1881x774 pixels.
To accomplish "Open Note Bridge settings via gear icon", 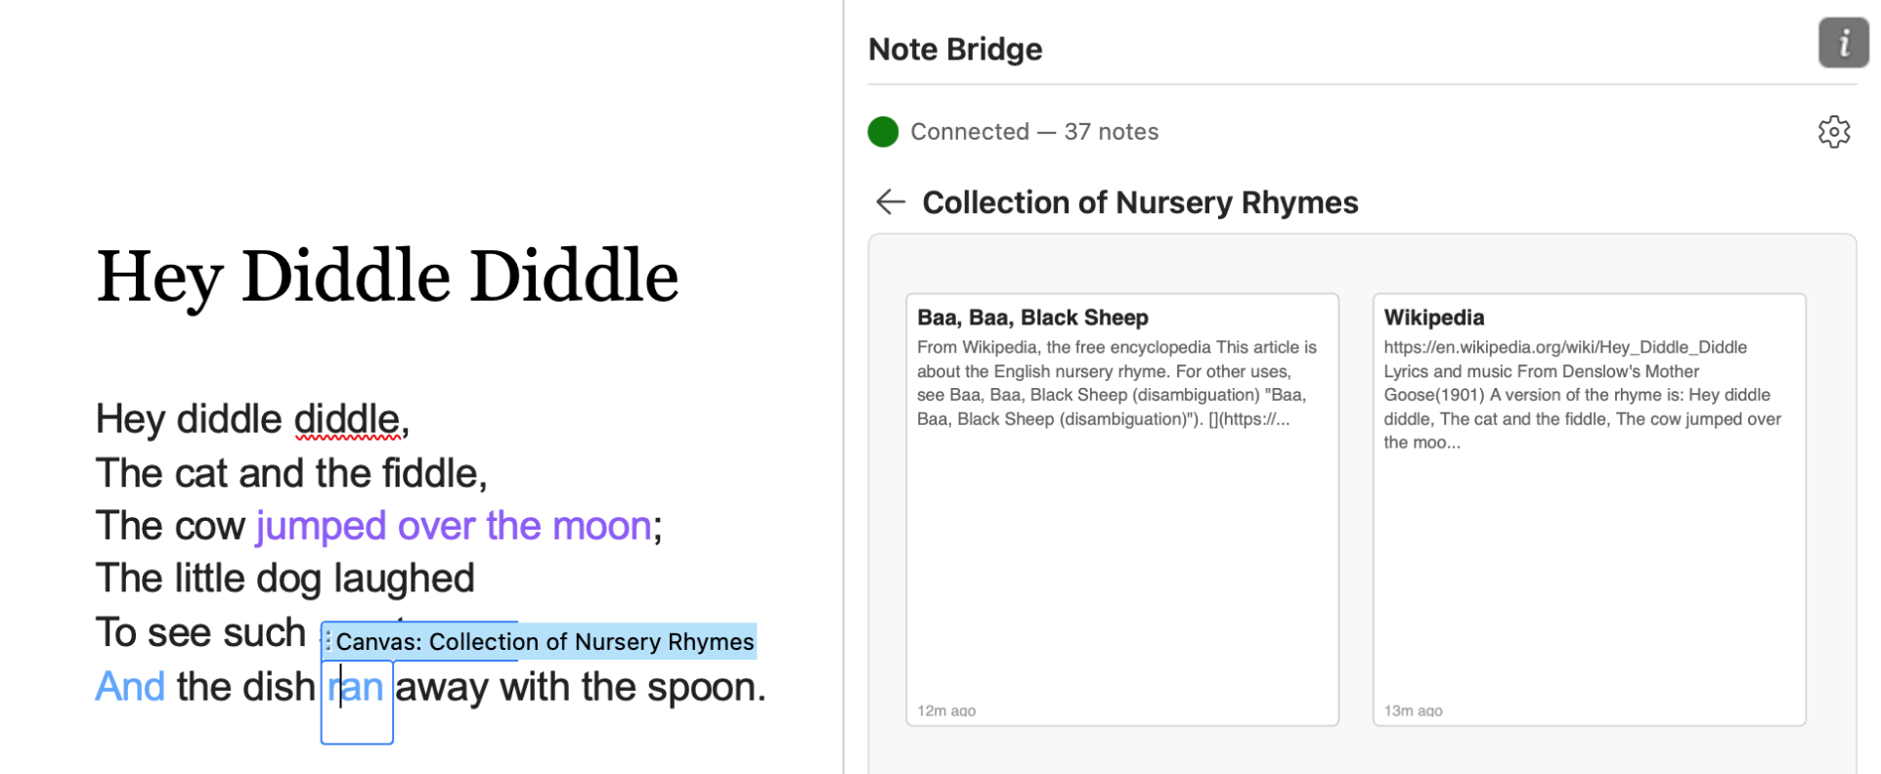I will (1834, 132).
